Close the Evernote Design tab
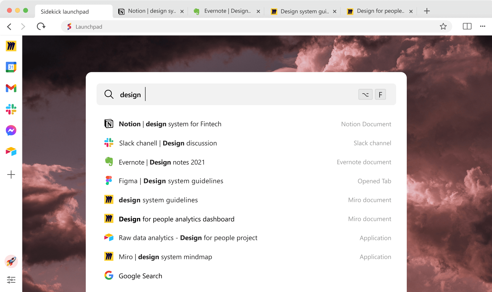The width and height of the screenshot is (492, 292). click(258, 11)
